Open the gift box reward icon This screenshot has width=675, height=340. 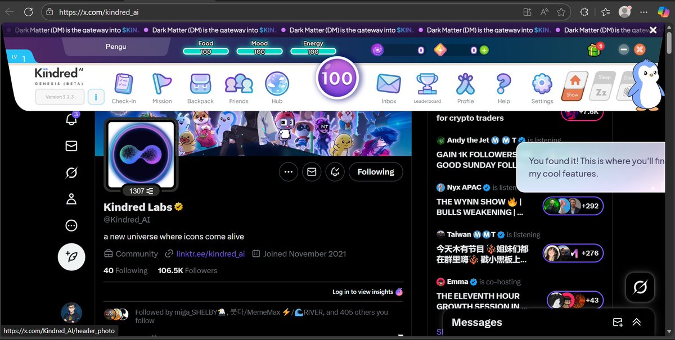coord(595,50)
